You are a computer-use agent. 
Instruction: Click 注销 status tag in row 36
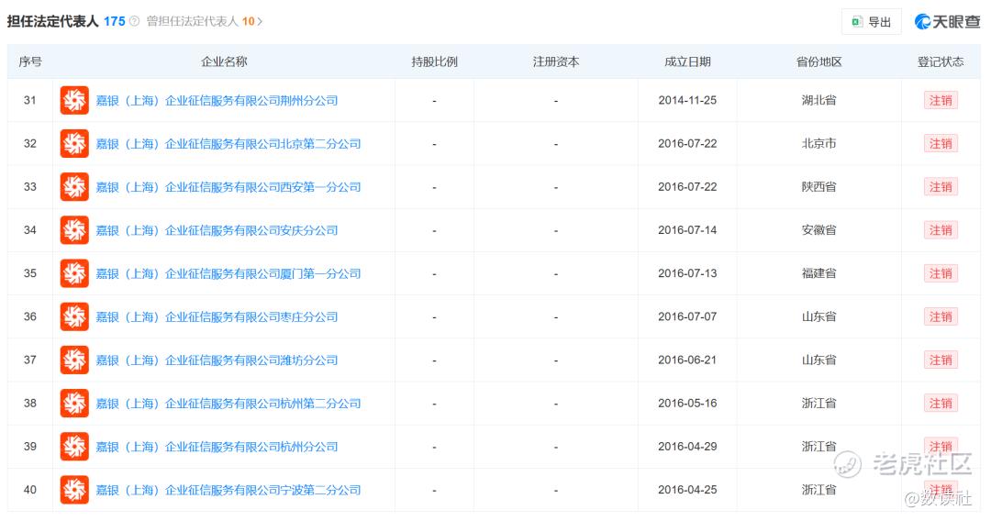coord(941,317)
